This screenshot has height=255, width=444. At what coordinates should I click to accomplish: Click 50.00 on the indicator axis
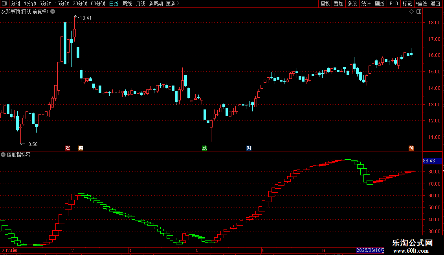pos(434,208)
